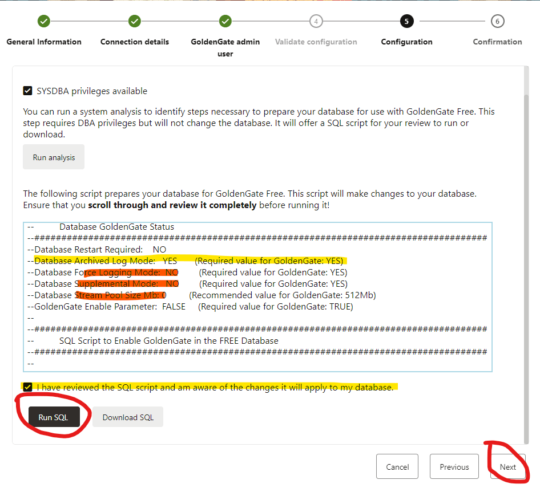
Task: Download the script using Download SQL
Action: (x=128, y=417)
